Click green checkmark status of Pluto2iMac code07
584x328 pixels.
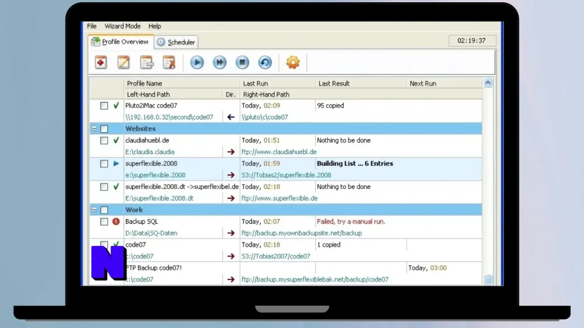pos(116,105)
